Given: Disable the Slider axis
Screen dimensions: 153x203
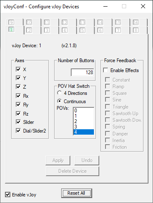Looking at the screenshot, I should [x=18, y=122].
